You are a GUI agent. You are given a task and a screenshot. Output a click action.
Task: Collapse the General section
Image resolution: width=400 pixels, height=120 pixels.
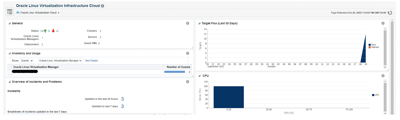click(x=9, y=23)
